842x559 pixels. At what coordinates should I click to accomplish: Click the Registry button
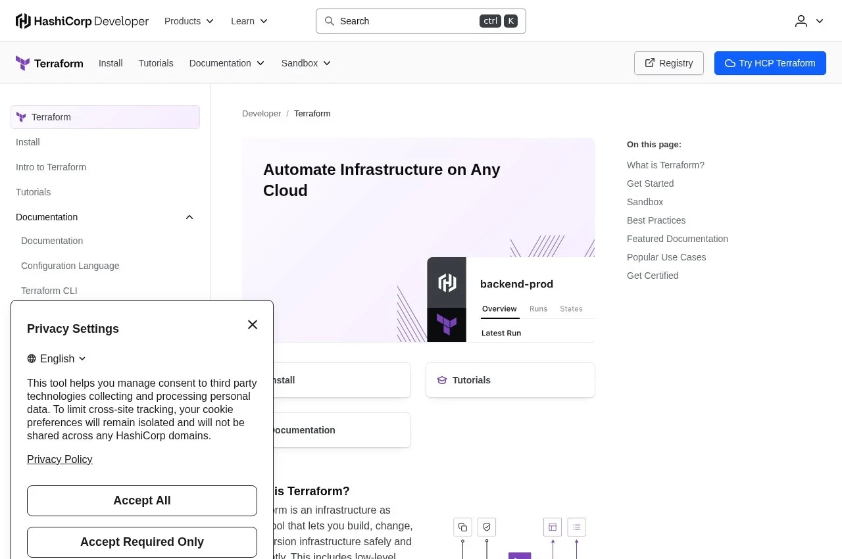pyautogui.click(x=669, y=63)
